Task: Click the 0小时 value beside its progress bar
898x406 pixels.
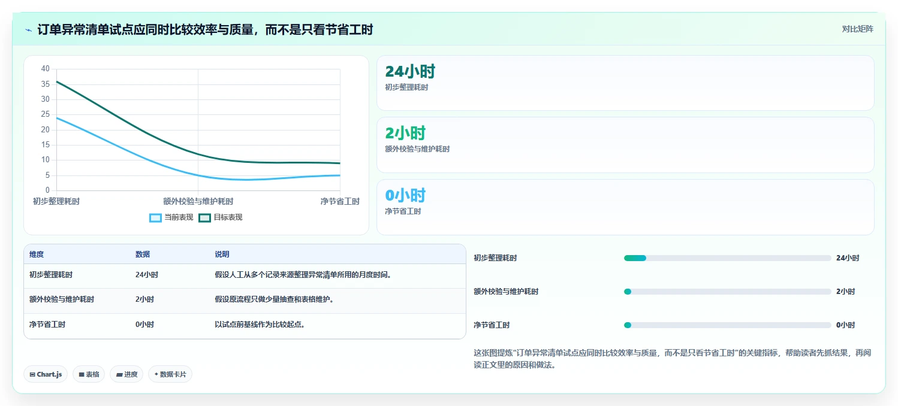Action: tap(845, 325)
